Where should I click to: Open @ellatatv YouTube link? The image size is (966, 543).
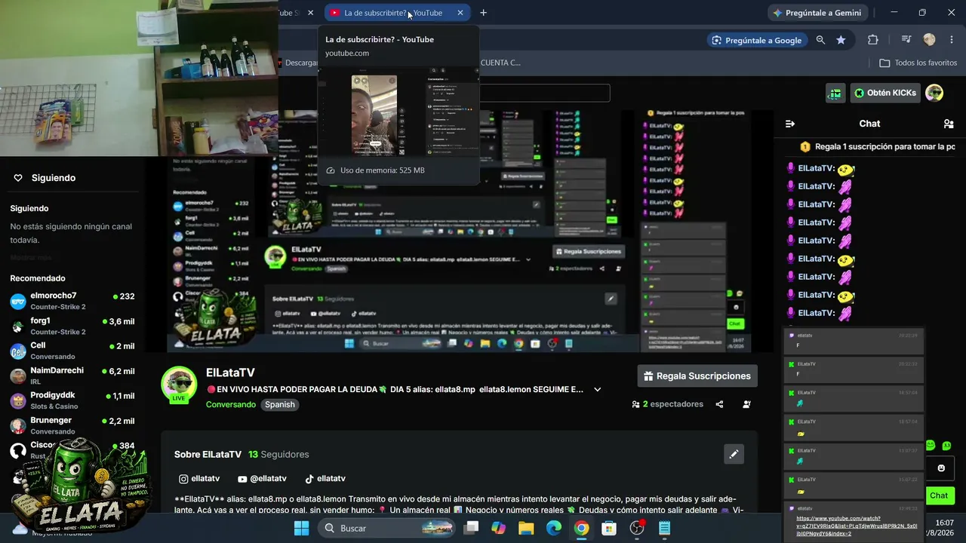pyautogui.click(x=262, y=479)
